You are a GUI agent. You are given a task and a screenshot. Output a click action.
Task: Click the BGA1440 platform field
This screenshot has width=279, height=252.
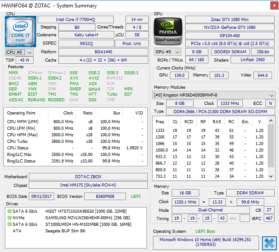(x=103, y=52)
